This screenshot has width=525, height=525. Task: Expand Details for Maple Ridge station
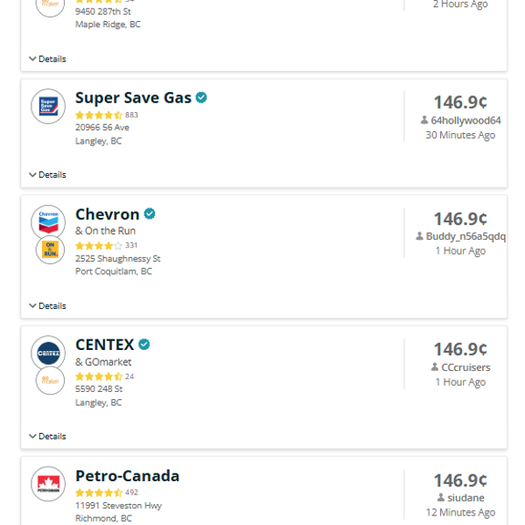(x=47, y=59)
